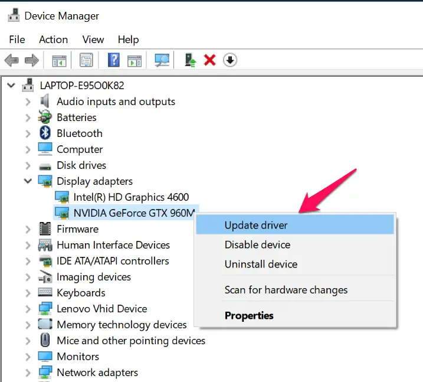The image size is (423, 382).
Task: Click the Audio inputs and outputs speaker icon
Action: (x=45, y=101)
